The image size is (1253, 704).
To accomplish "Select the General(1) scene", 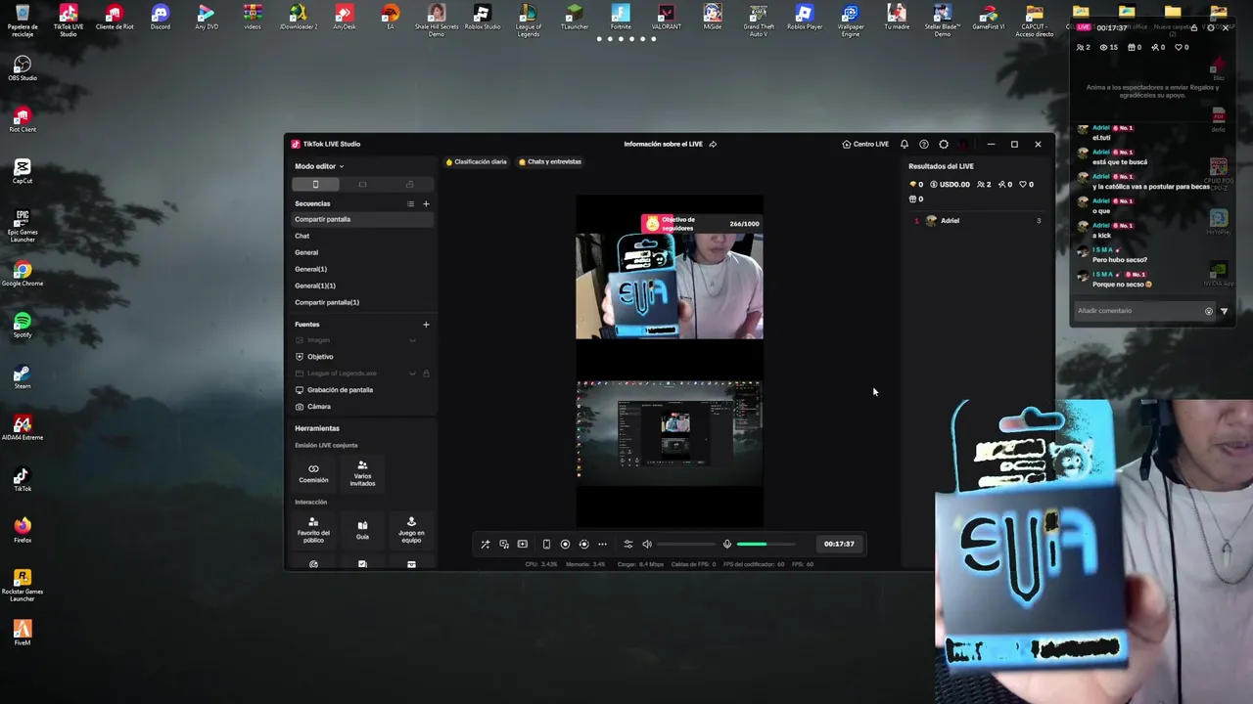I will click(362, 269).
